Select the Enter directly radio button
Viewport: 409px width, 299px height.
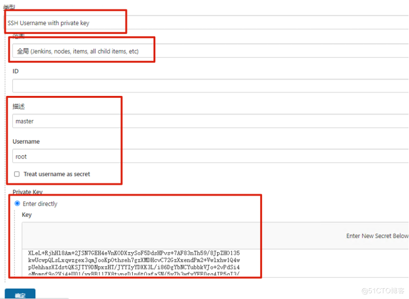[x=17, y=204]
